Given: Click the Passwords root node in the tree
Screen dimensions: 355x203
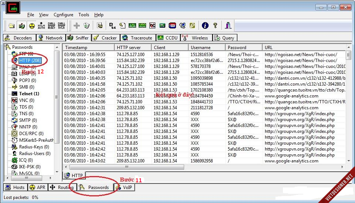Looking at the screenshot, I should click(22, 47).
